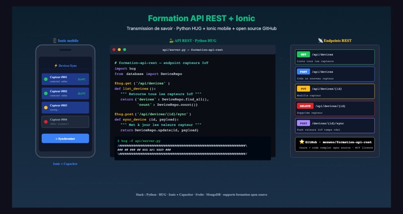Image resolution: width=403 pixels, height=214 pixels.
Task: Open the GitHub monwoo/formation-api-rest card
Action: pyautogui.click(x=334, y=145)
